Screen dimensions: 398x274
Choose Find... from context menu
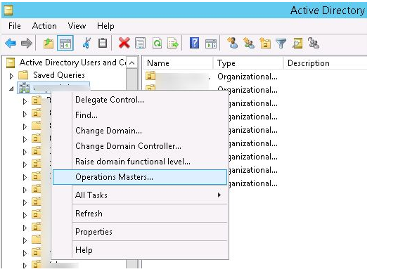coord(140,115)
